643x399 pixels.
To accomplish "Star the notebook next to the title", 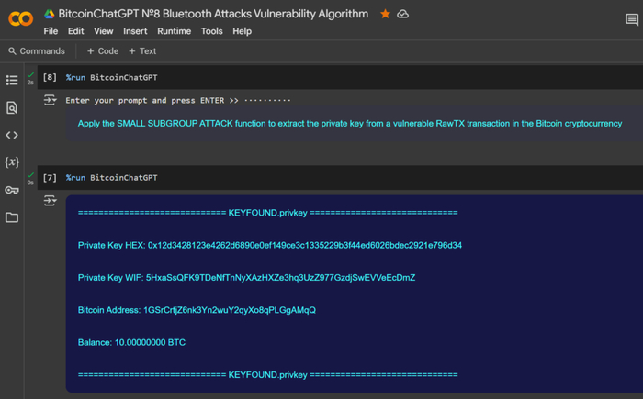I will pos(385,14).
